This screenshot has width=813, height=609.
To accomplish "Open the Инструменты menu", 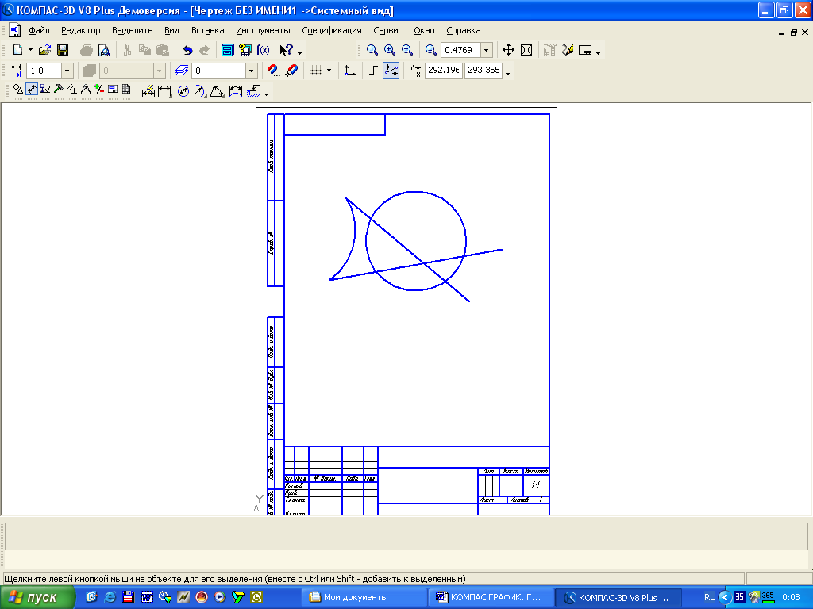I will click(263, 30).
